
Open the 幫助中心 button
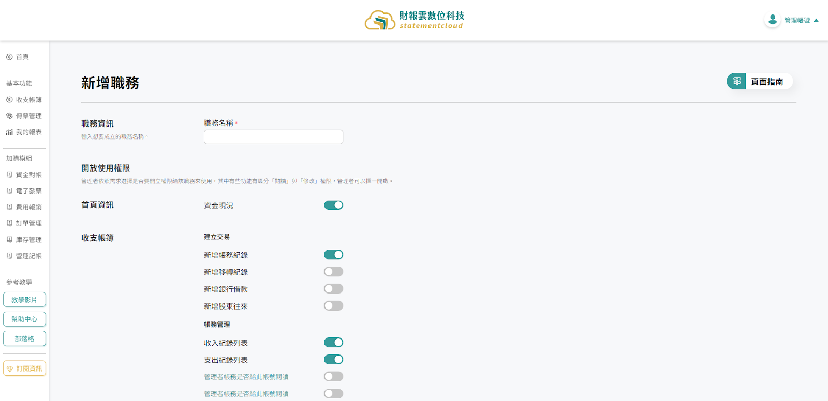click(24, 319)
